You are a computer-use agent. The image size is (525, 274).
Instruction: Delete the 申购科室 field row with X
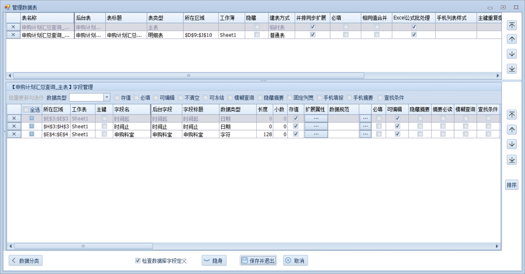(14, 134)
